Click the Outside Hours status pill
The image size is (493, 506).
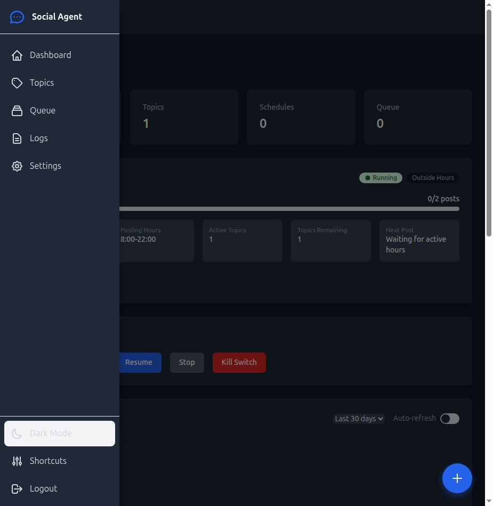[433, 177]
